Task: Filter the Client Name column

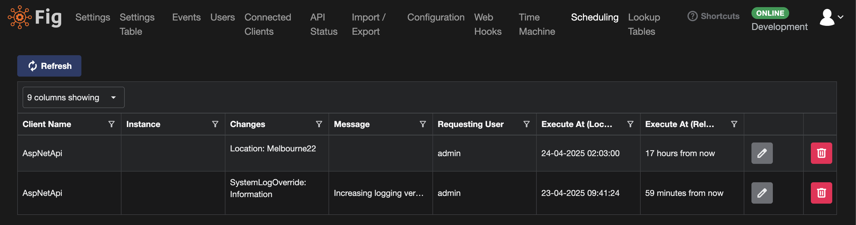Action: (x=111, y=124)
